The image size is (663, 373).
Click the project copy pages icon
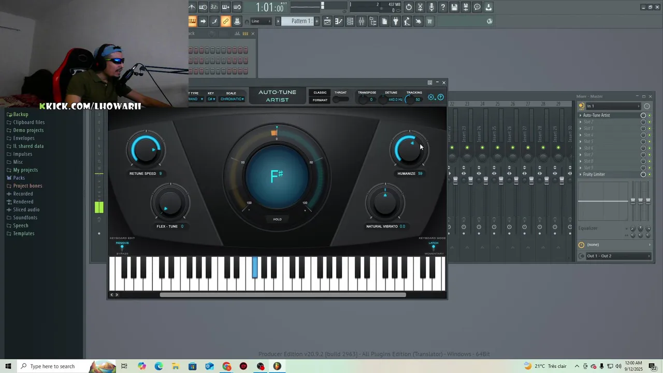coord(384,21)
